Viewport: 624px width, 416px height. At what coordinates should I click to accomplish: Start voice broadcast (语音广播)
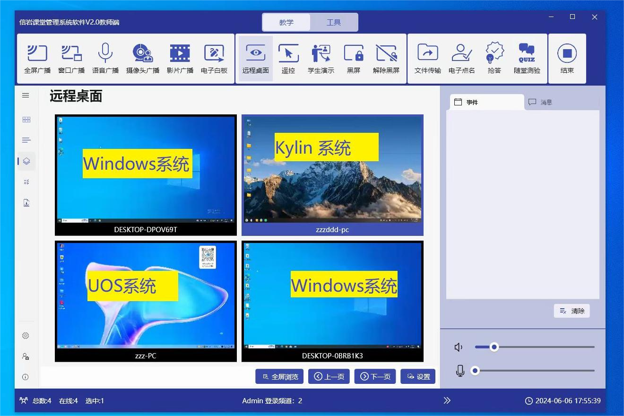tap(105, 59)
